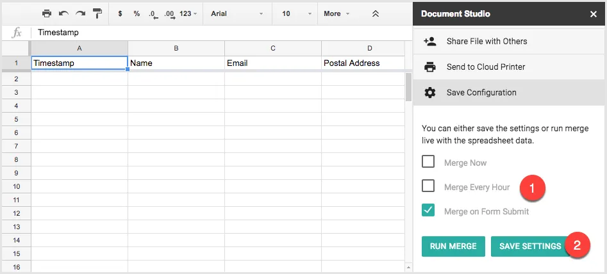
Task: Open the More toolbar dropdown
Action: click(x=337, y=13)
